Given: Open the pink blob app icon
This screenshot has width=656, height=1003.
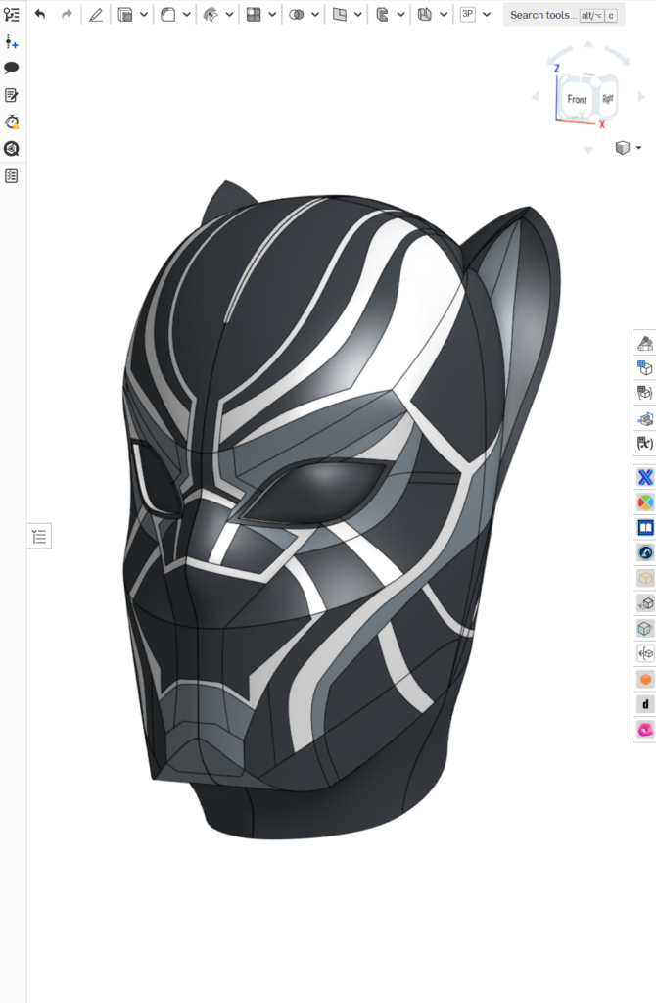Looking at the screenshot, I should point(645,729).
